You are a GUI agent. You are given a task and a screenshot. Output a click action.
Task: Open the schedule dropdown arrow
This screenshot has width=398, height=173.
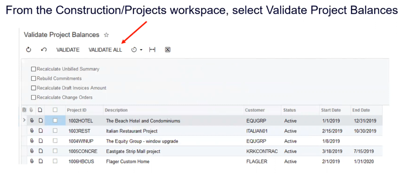(141, 50)
